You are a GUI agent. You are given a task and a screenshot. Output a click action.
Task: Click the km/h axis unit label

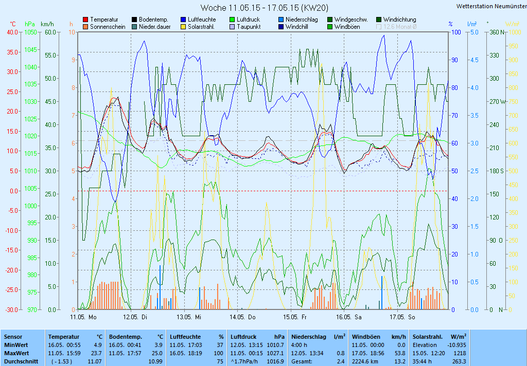point(47,24)
